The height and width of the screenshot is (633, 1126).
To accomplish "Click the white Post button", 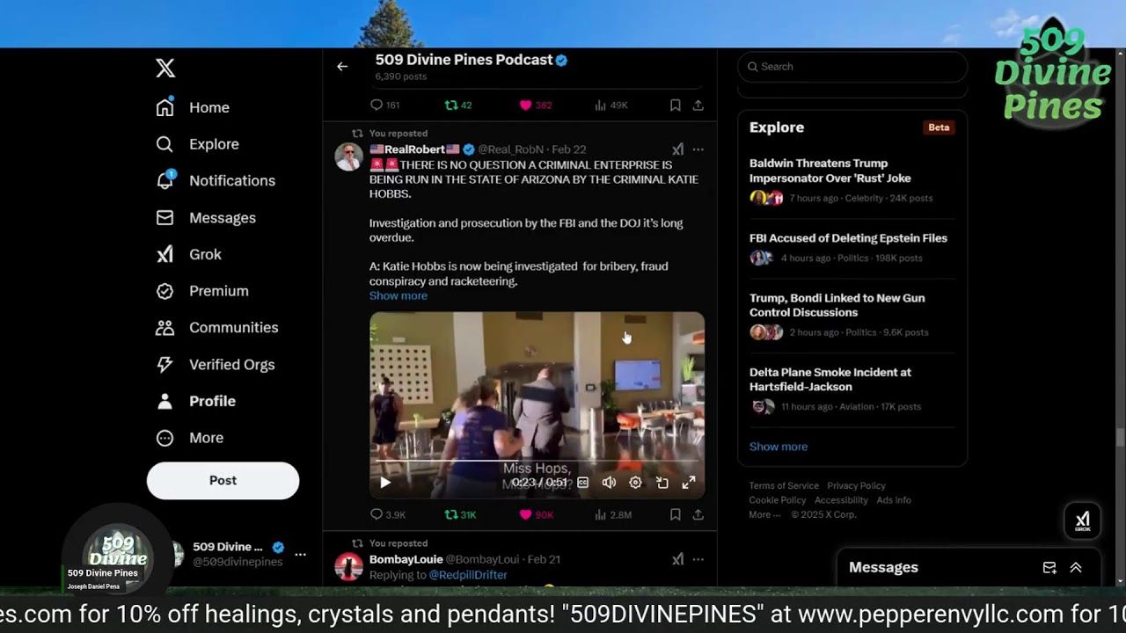I will tap(223, 480).
